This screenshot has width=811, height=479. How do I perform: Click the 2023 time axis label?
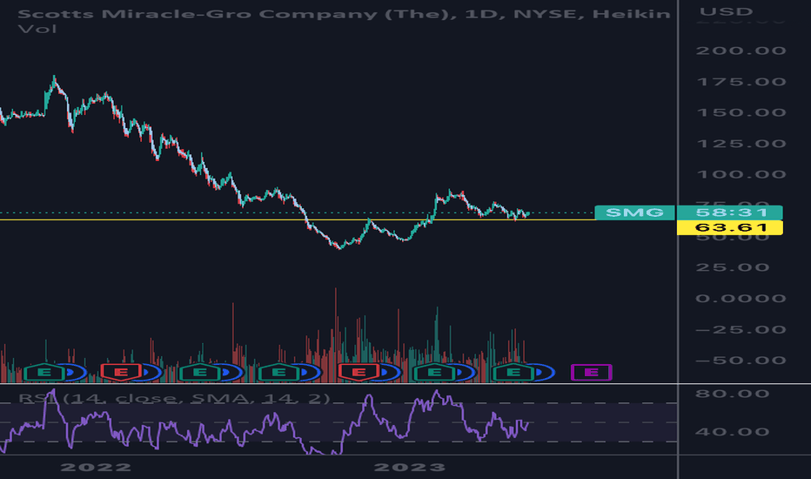tap(410, 468)
